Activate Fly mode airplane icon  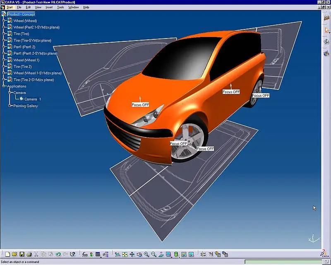pos(118,254)
